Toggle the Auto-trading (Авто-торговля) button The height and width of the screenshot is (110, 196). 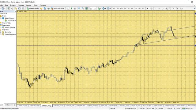(x=58, y=9)
